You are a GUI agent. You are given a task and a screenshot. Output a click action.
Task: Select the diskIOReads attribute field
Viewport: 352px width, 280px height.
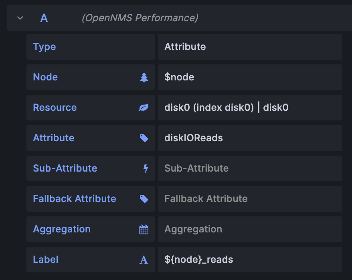click(x=250, y=138)
